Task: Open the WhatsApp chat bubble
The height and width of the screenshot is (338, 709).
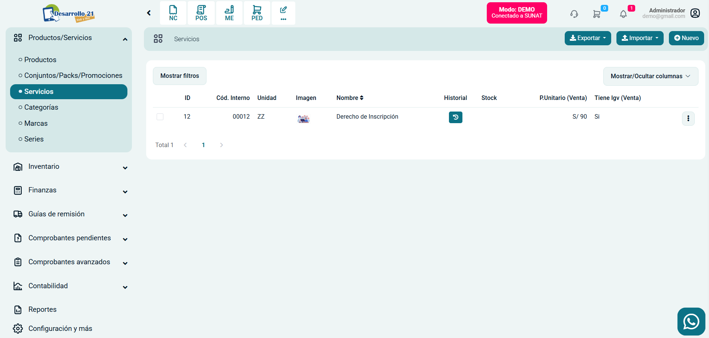Action: (x=691, y=322)
